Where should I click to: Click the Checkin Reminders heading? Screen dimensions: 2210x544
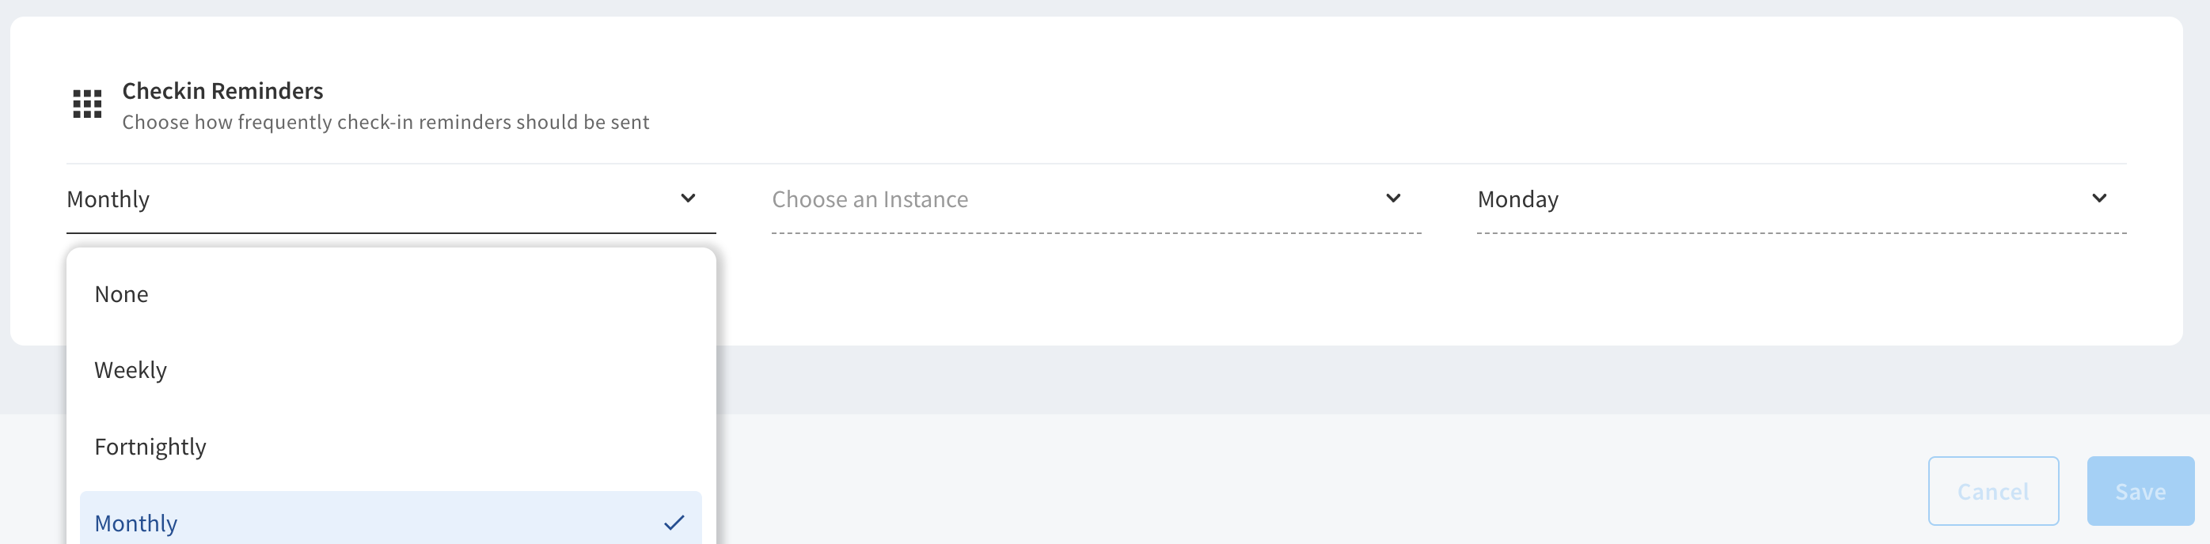[223, 91]
